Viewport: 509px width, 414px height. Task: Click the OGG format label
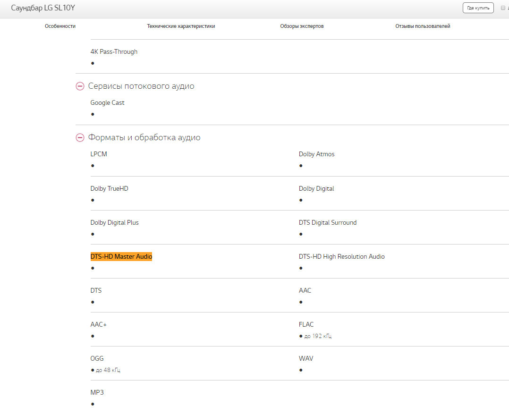(x=97, y=359)
